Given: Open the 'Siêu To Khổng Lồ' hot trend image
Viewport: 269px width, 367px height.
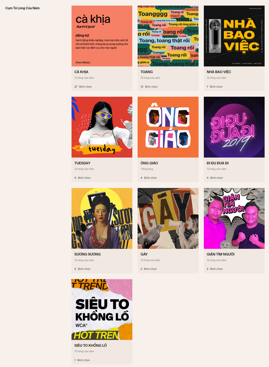Looking at the screenshot, I should click(102, 309).
